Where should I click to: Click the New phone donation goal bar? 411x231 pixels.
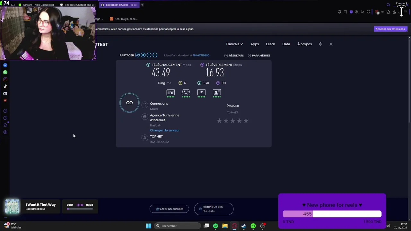pos(332,214)
